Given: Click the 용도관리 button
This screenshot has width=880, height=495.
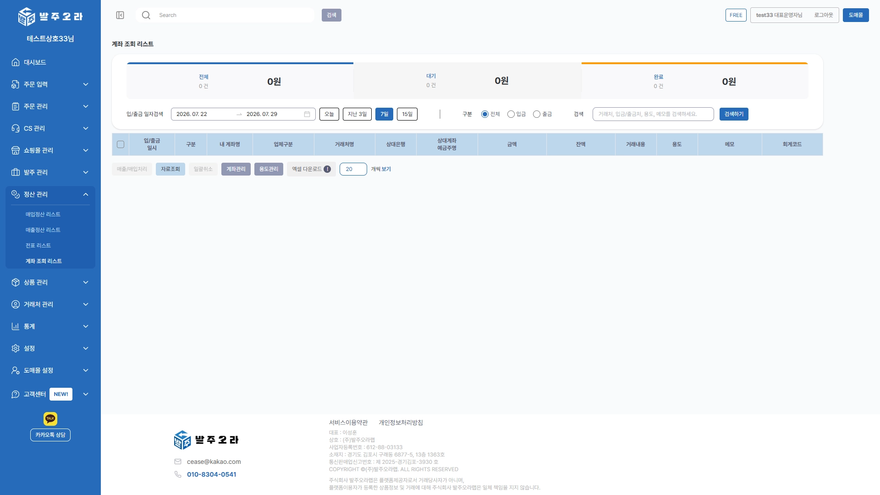Looking at the screenshot, I should [269, 169].
